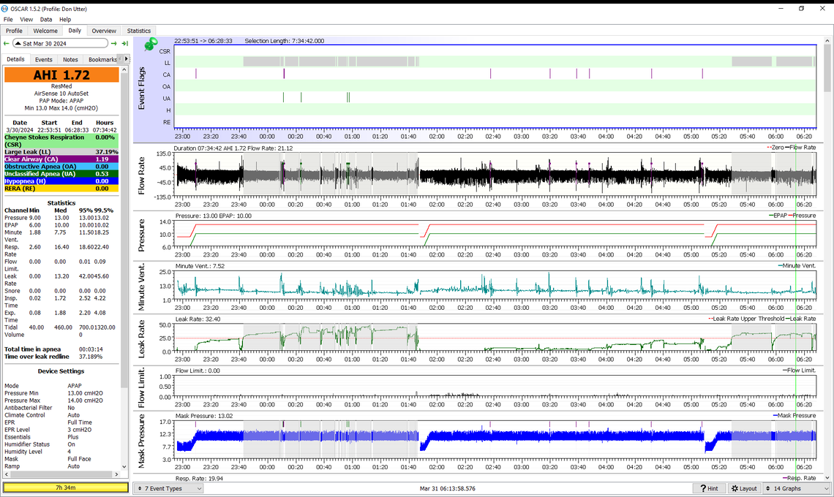Screen dimensions: 834x497
Task: Switch to the Overview tab
Action: 104,31
